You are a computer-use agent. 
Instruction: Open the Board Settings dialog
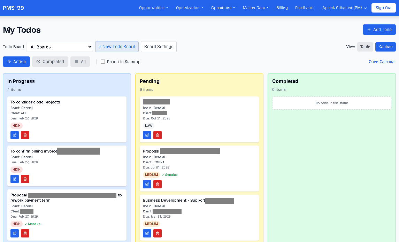point(159,47)
